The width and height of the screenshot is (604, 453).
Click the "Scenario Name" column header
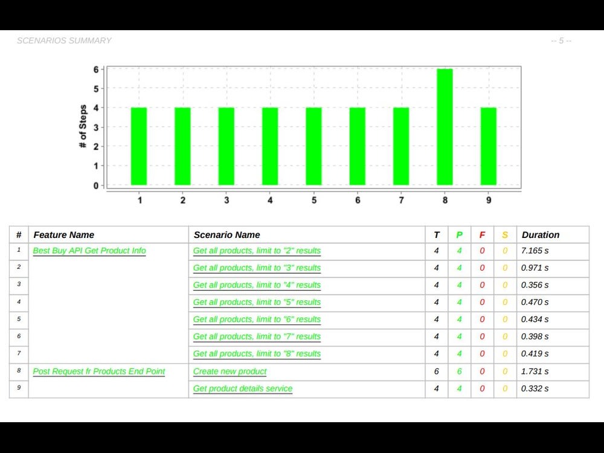coord(226,234)
